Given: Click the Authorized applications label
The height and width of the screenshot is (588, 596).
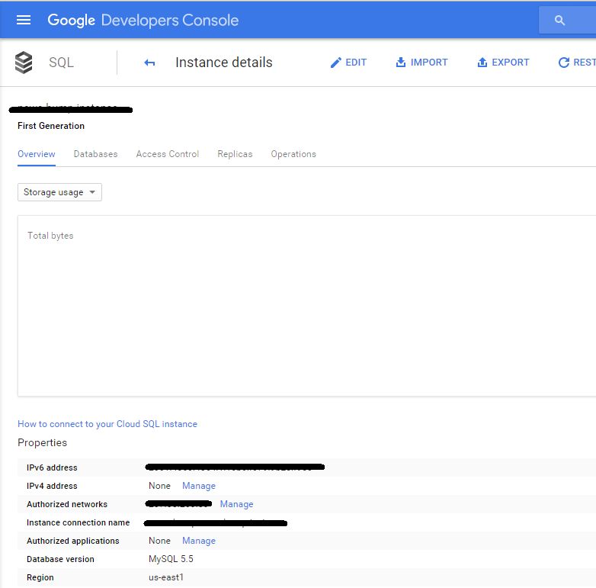Looking at the screenshot, I should [x=73, y=541].
